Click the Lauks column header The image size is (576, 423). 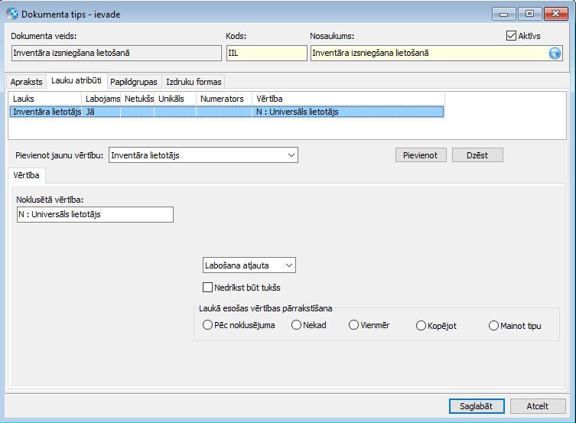(x=45, y=99)
